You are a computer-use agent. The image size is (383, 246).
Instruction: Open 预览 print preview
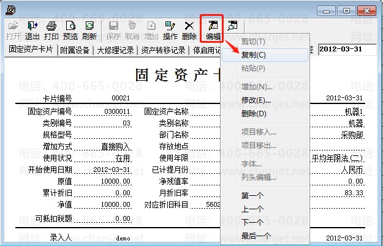pyautogui.click(x=70, y=31)
